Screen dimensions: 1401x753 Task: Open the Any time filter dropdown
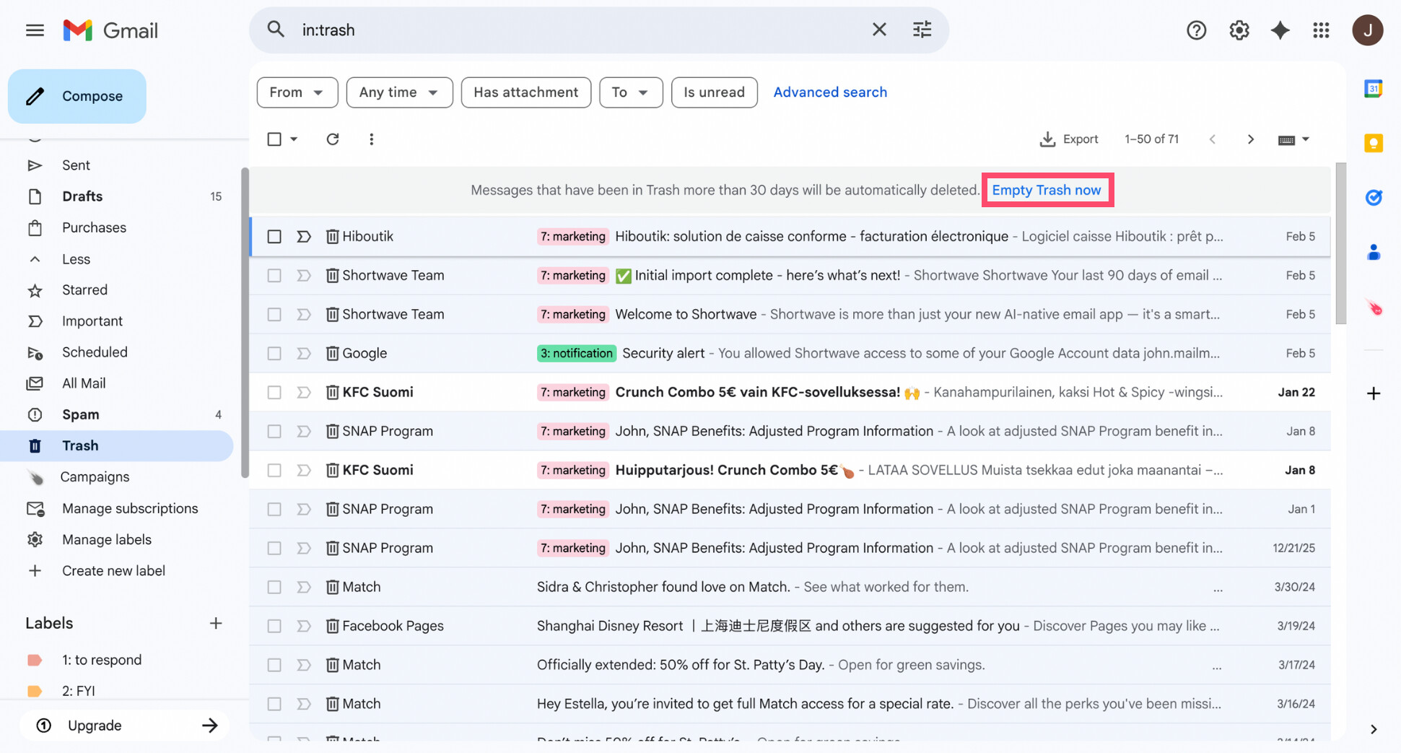[x=399, y=92]
